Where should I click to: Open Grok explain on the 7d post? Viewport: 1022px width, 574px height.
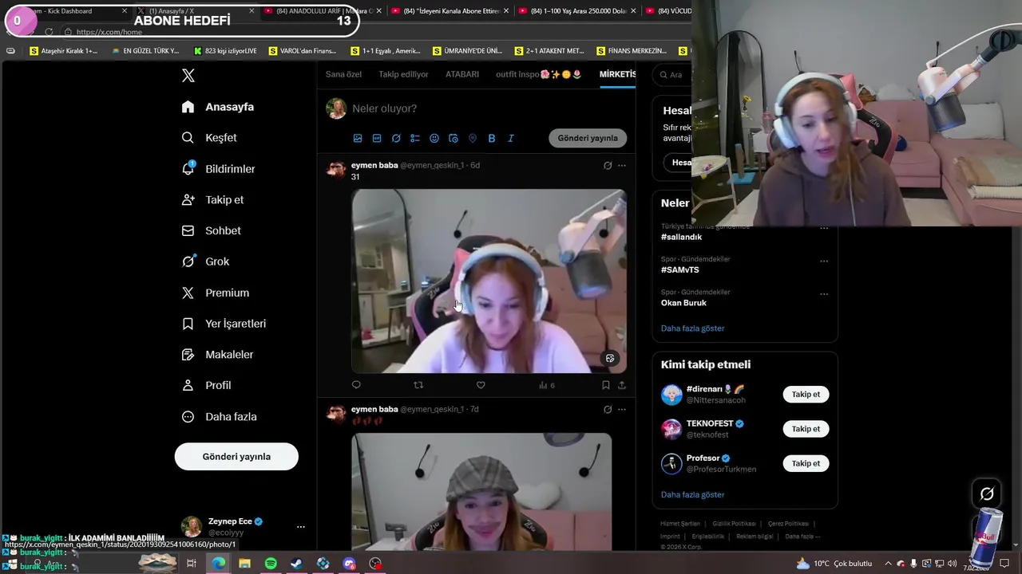pos(608,409)
